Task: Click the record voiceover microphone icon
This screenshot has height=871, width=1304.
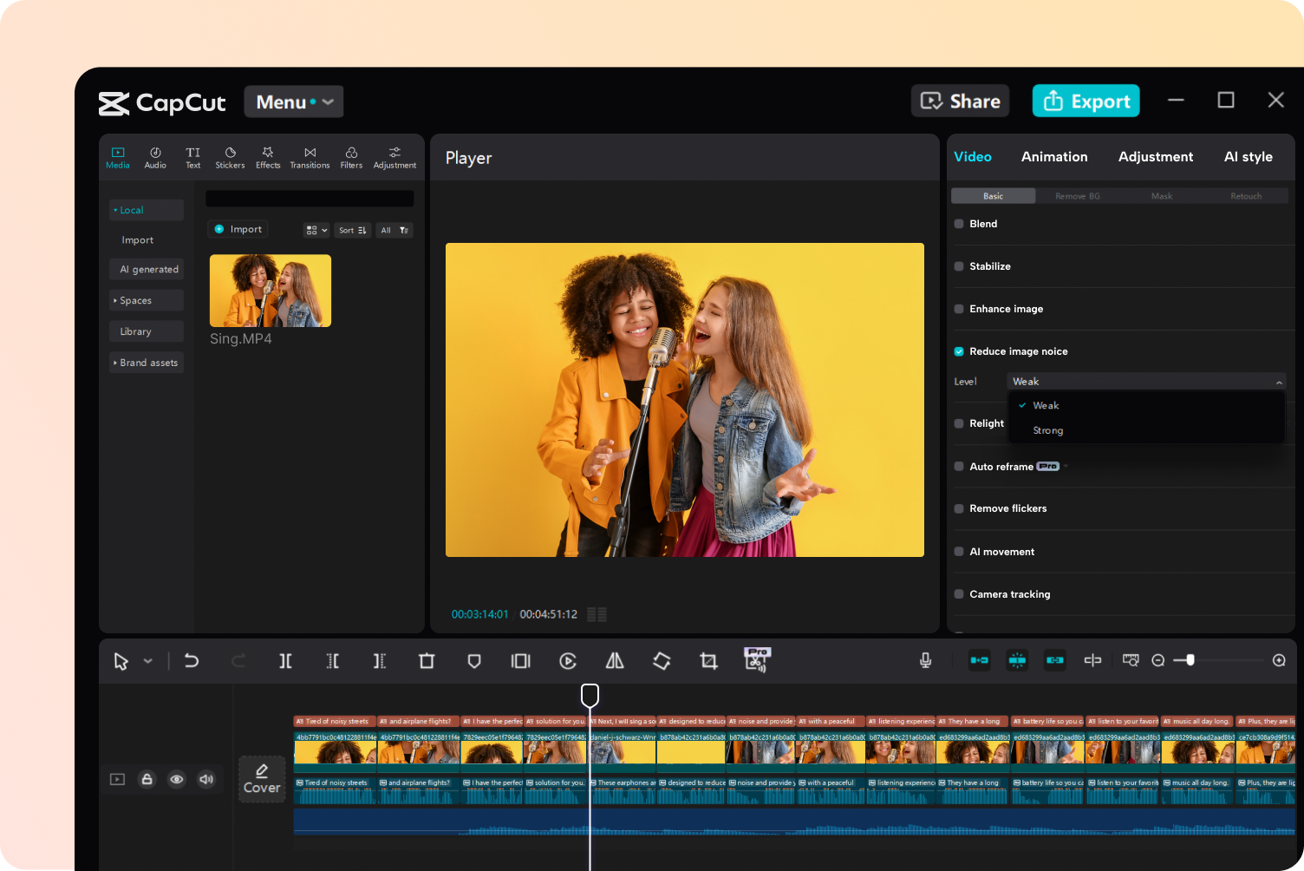Action: [925, 660]
